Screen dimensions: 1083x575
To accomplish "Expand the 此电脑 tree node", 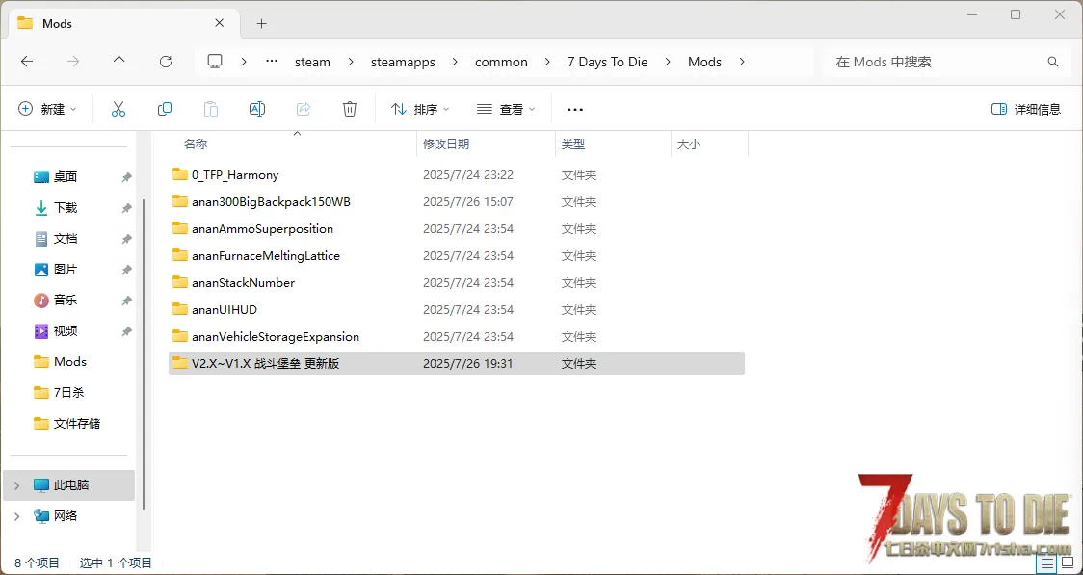I will pos(16,485).
